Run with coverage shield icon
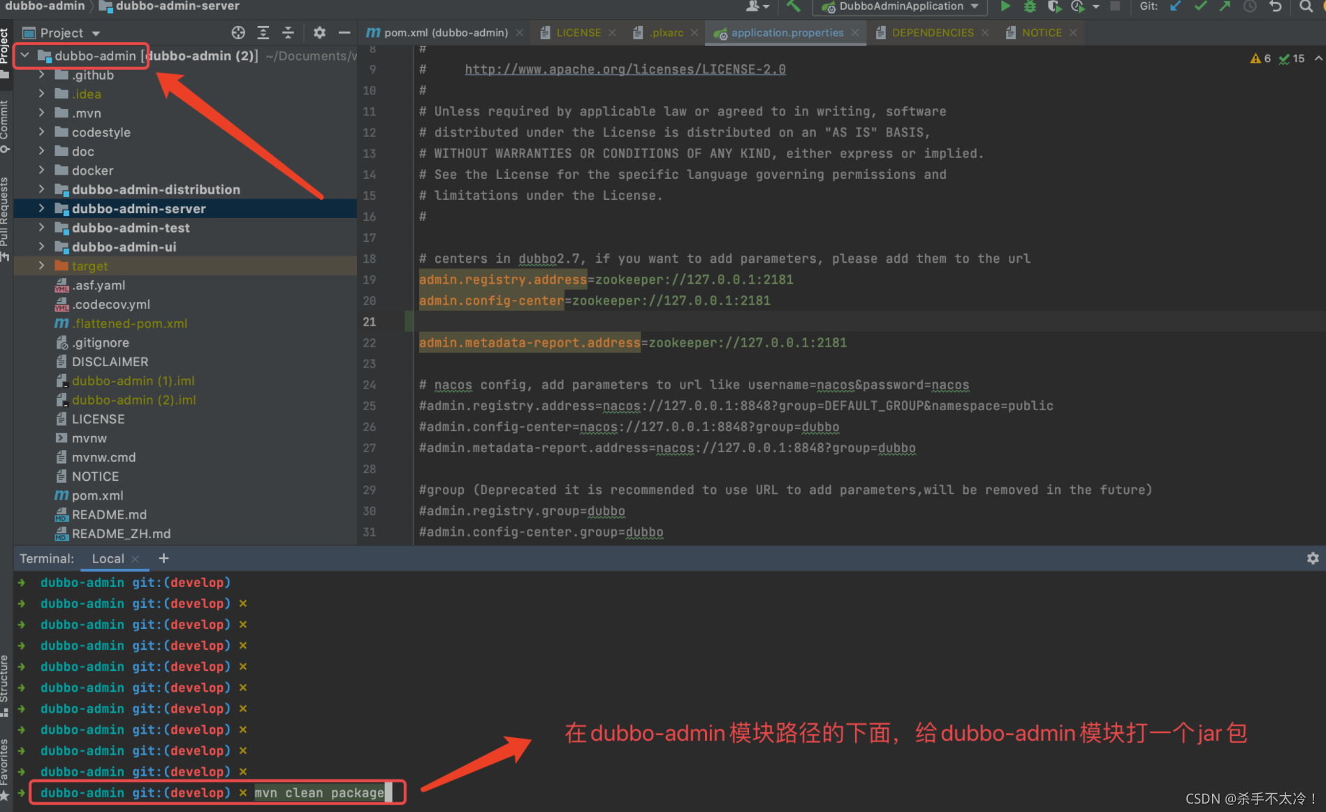This screenshot has width=1326, height=812. tap(1054, 6)
